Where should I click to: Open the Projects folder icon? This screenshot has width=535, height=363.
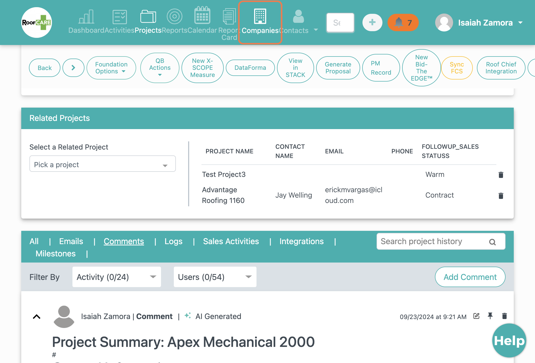click(148, 17)
